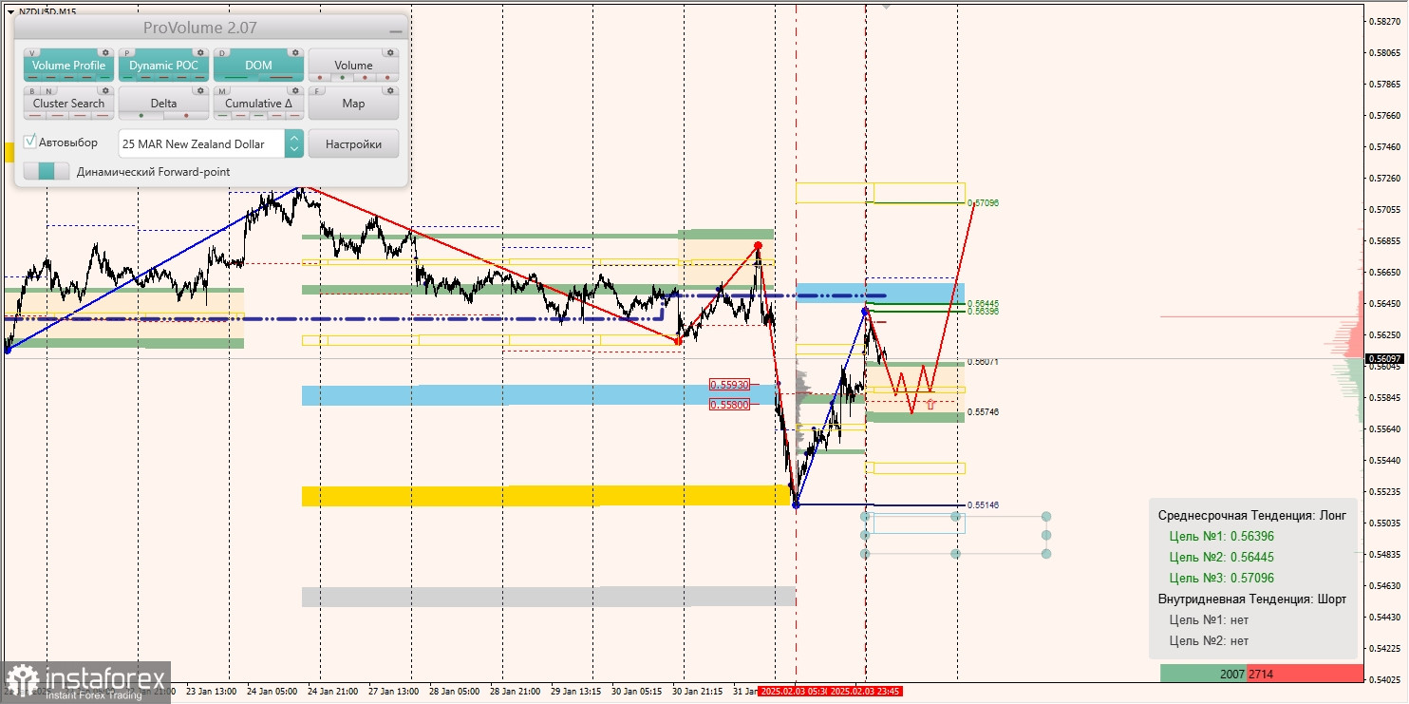Viewport: 1409px width, 704px height.
Task: Open Map gear settings icon
Action: point(390,91)
